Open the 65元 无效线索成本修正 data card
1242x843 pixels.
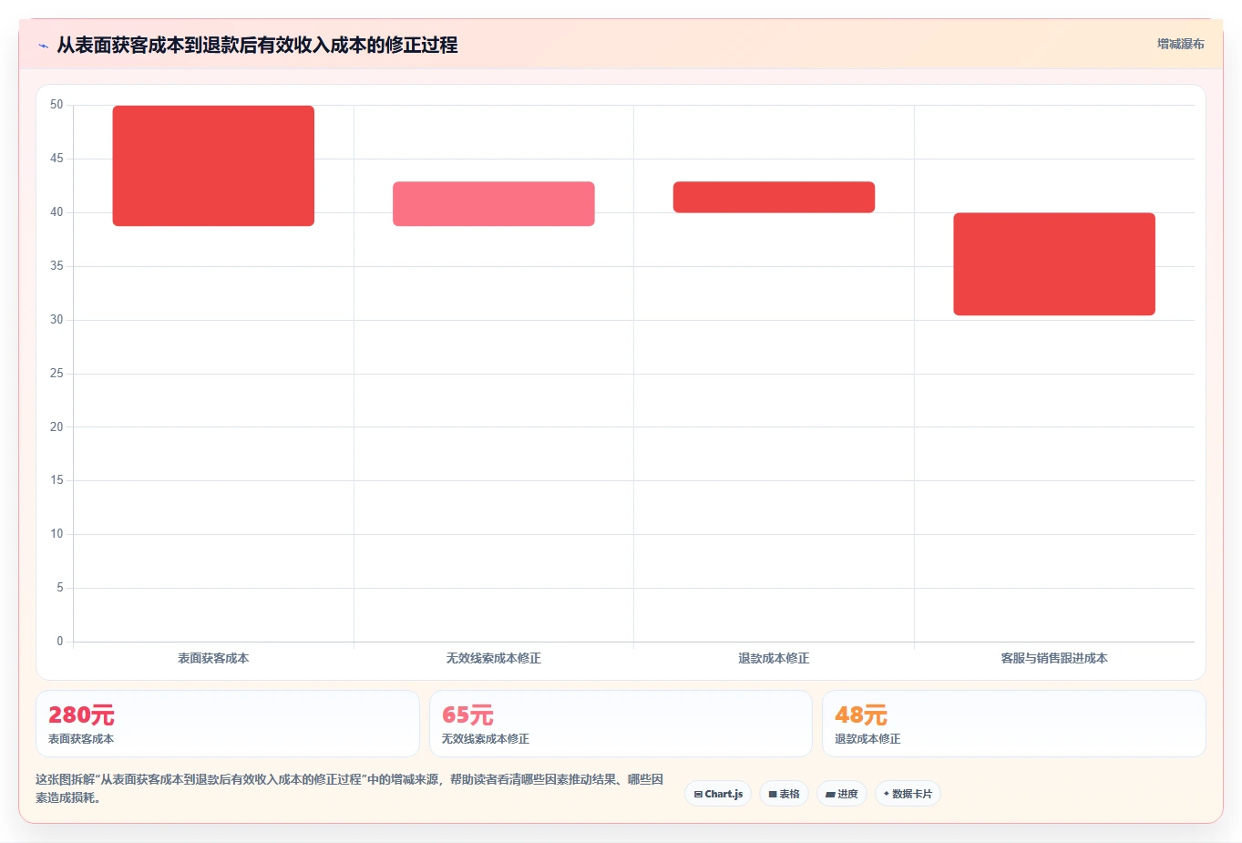(621, 724)
